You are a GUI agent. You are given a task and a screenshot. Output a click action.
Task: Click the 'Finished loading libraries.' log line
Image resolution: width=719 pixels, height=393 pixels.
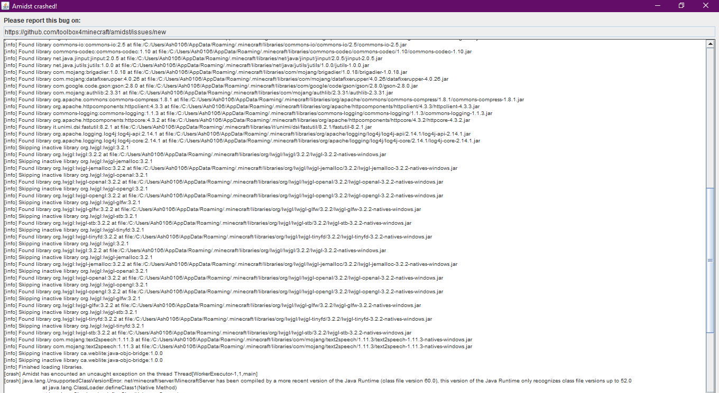point(43,367)
